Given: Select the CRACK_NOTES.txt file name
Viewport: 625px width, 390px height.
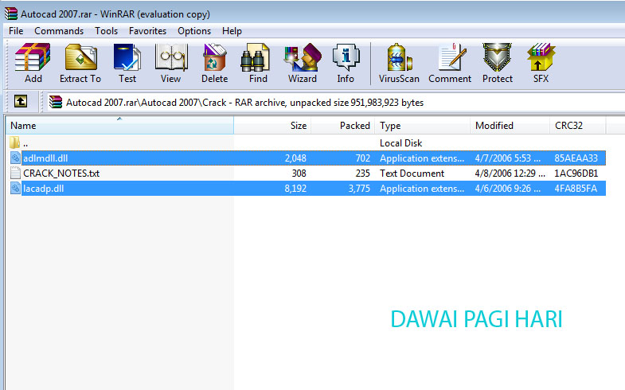Looking at the screenshot, I should (61, 174).
